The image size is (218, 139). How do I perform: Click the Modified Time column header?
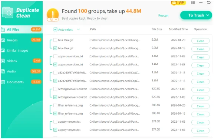click(x=178, y=29)
